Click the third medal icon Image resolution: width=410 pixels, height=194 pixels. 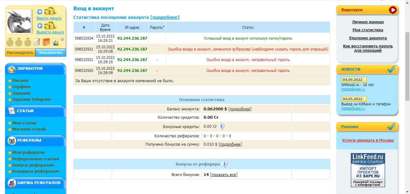point(28,42)
